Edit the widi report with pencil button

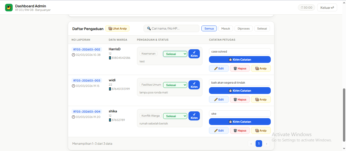pos(219,99)
